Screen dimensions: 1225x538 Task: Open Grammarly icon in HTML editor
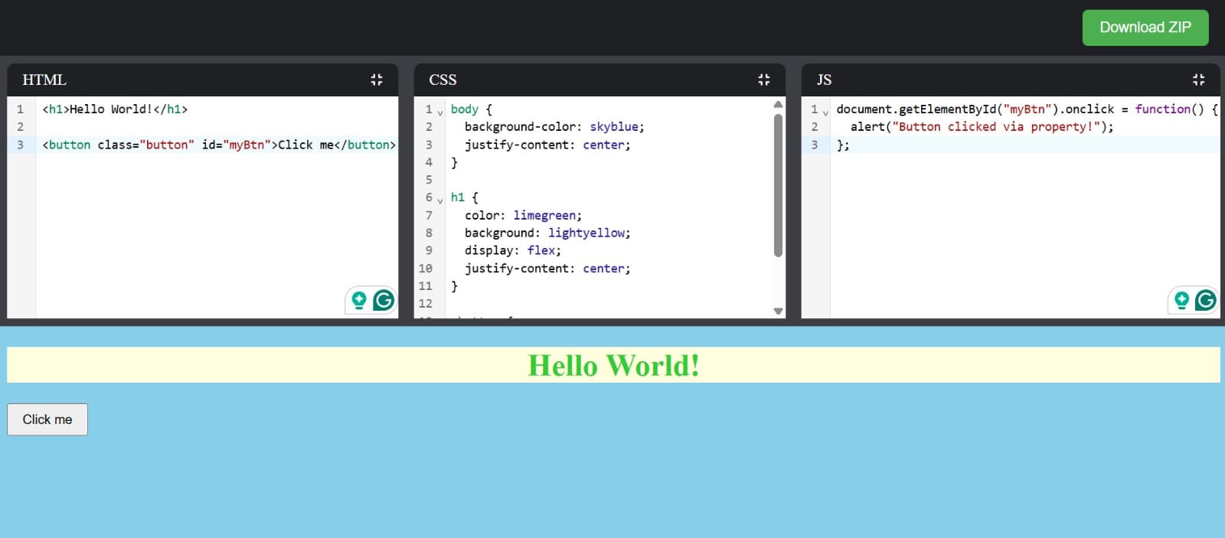pyautogui.click(x=384, y=300)
